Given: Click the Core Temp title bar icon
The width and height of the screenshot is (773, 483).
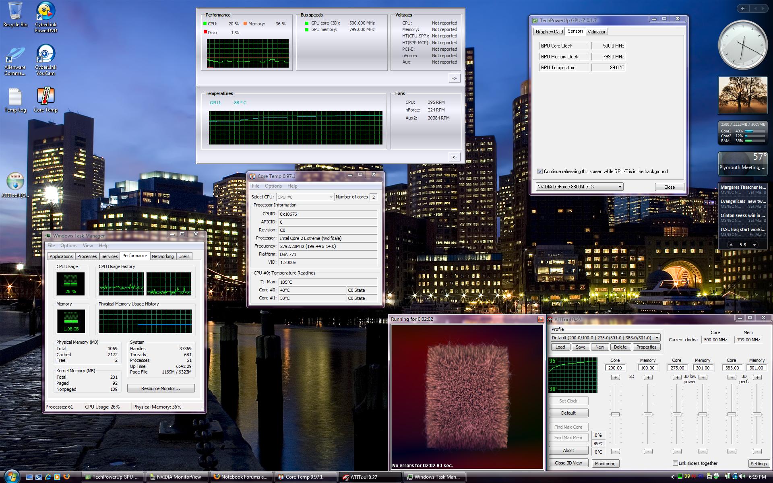Looking at the screenshot, I should pos(252,176).
